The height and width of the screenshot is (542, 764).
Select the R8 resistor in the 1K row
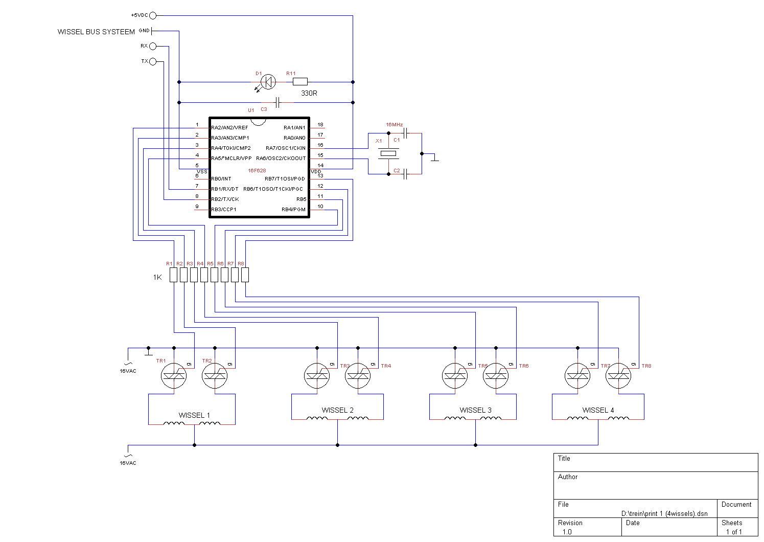pyautogui.click(x=245, y=275)
